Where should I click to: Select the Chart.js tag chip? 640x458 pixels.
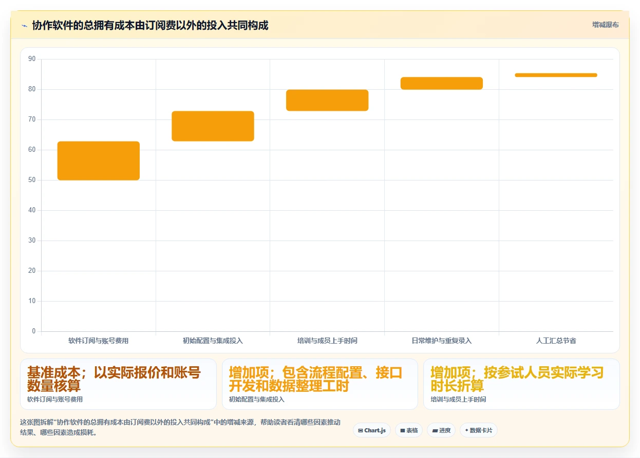[372, 430]
